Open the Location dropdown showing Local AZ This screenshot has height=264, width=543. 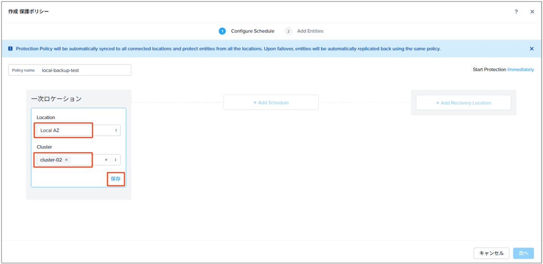point(78,130)
